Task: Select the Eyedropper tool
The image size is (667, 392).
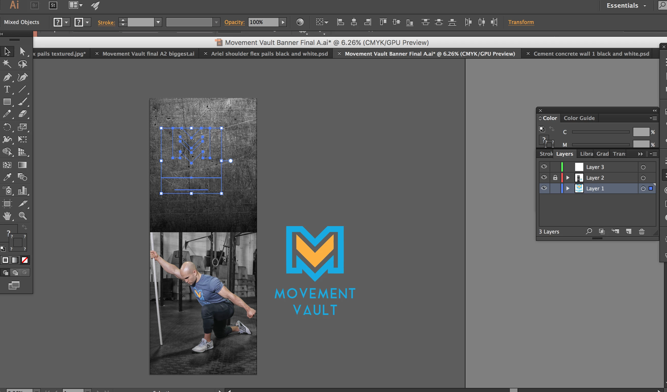Action: (7, 177)
